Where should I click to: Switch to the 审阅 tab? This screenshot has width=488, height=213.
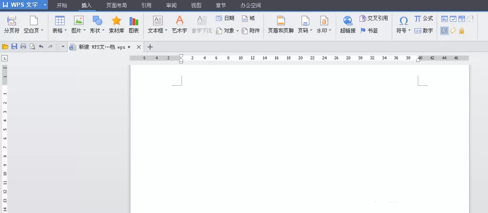click(x=171, y=5)
